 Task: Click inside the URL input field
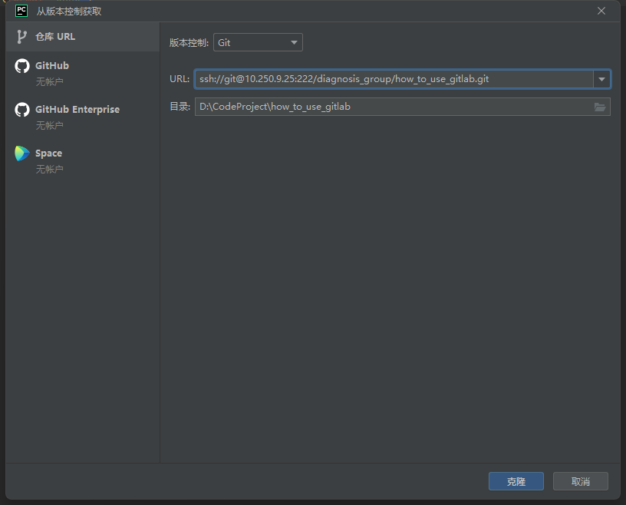pyautogui.click(x=394, y=79)
